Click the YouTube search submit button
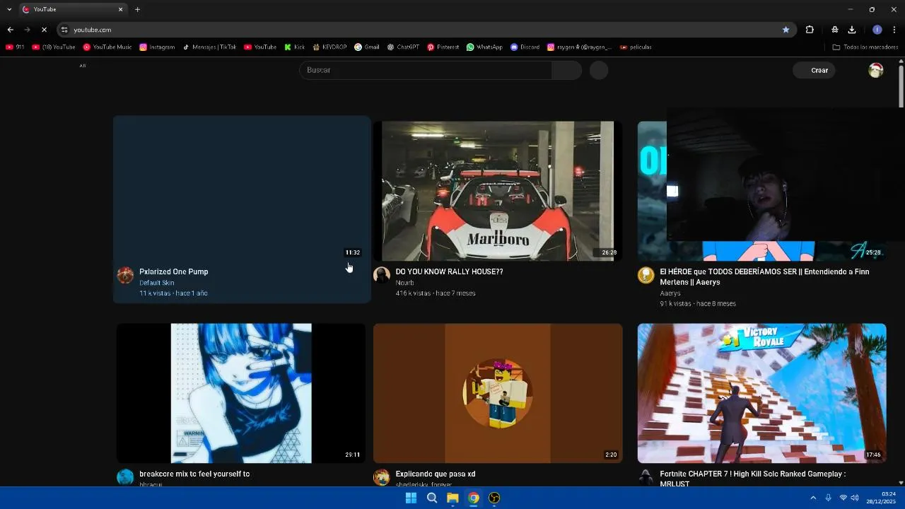This screenshot has width=905, height=509. [x=566, y=70]
